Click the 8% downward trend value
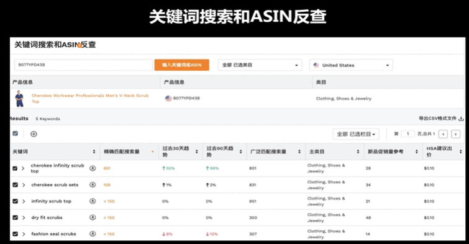The height and width of the screenshot is (244, 469). click(x=169, y=234)
